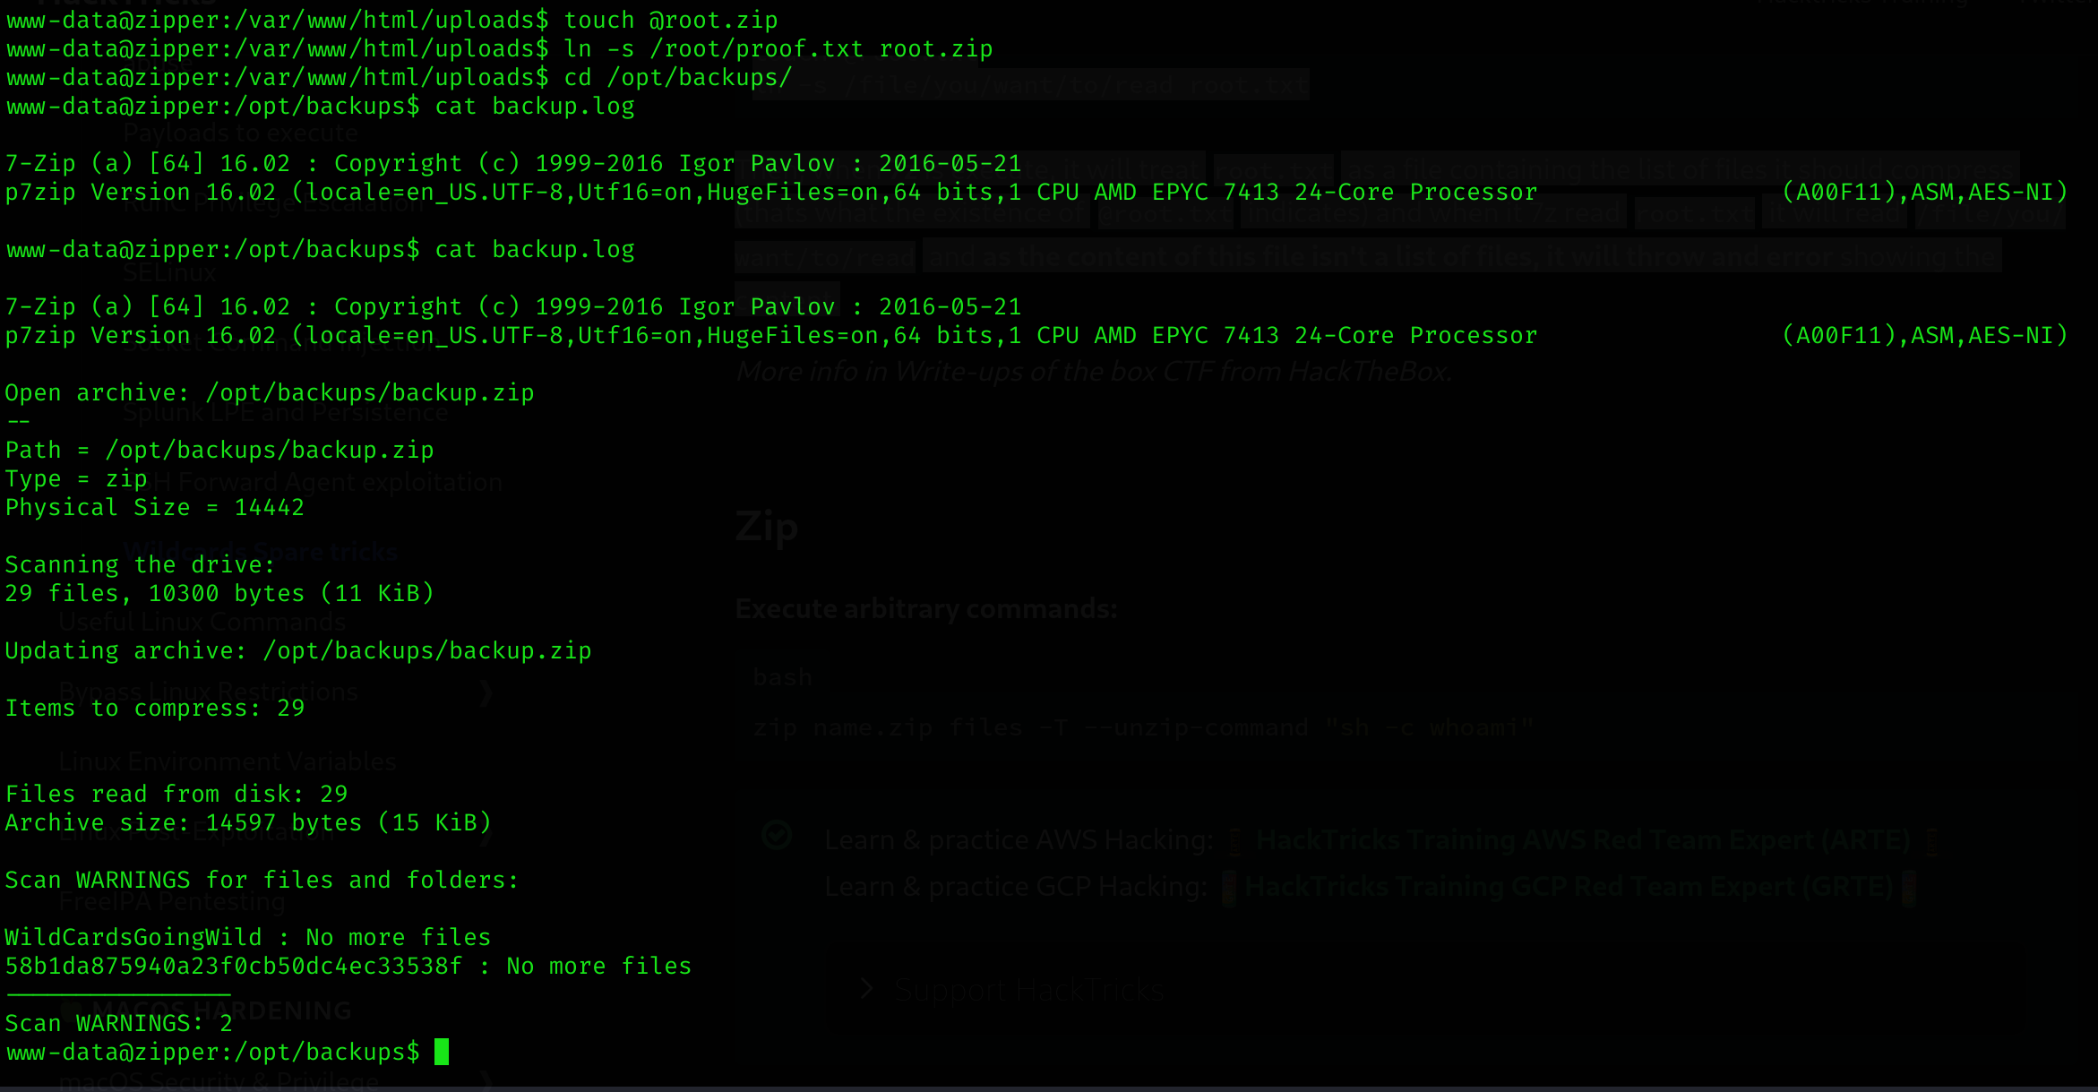This screenshot has height=1092, width=2098.
Task: Click the bash code block label
Action: (x=783, y=677)
